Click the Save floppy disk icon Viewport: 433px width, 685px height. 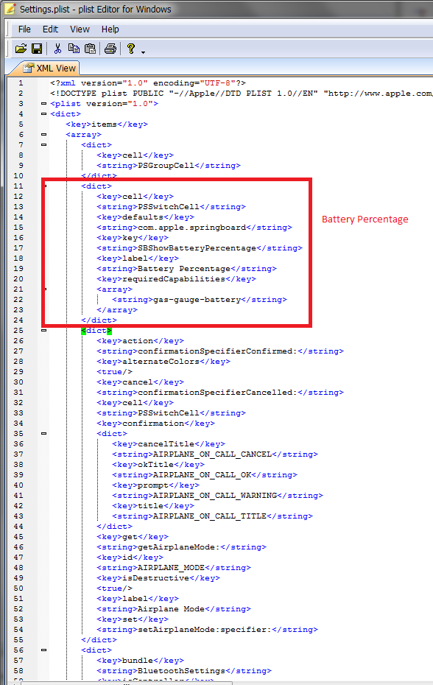point(37,49)
